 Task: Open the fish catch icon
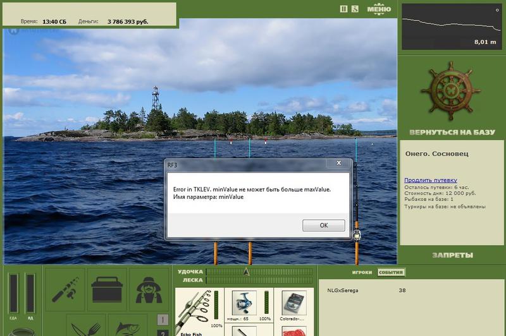(x=128, y=326)
